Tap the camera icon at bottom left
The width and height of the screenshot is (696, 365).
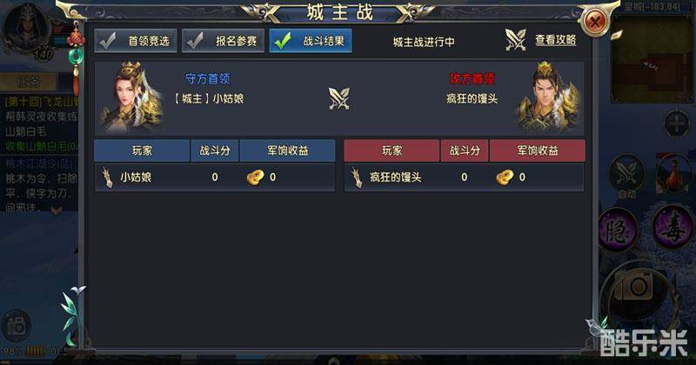pyautogui.click(x=17, y=326)
